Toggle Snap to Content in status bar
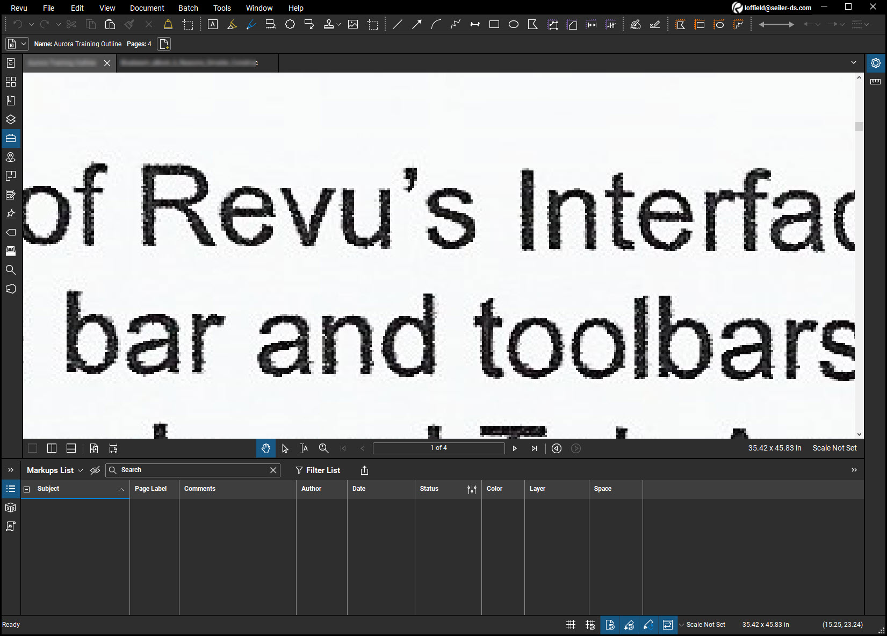 [x=610, y=625]
